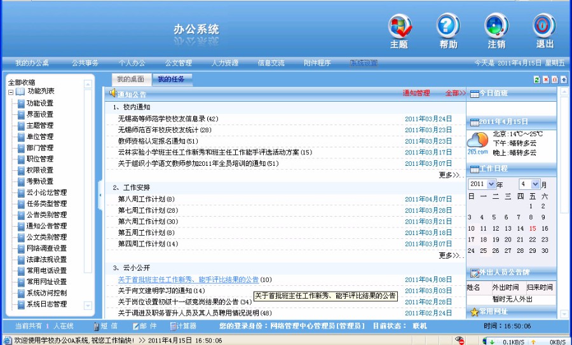Click the red X page icon
Image resolution: width=572 pixels, height=345 pixels.
point(546,79)
